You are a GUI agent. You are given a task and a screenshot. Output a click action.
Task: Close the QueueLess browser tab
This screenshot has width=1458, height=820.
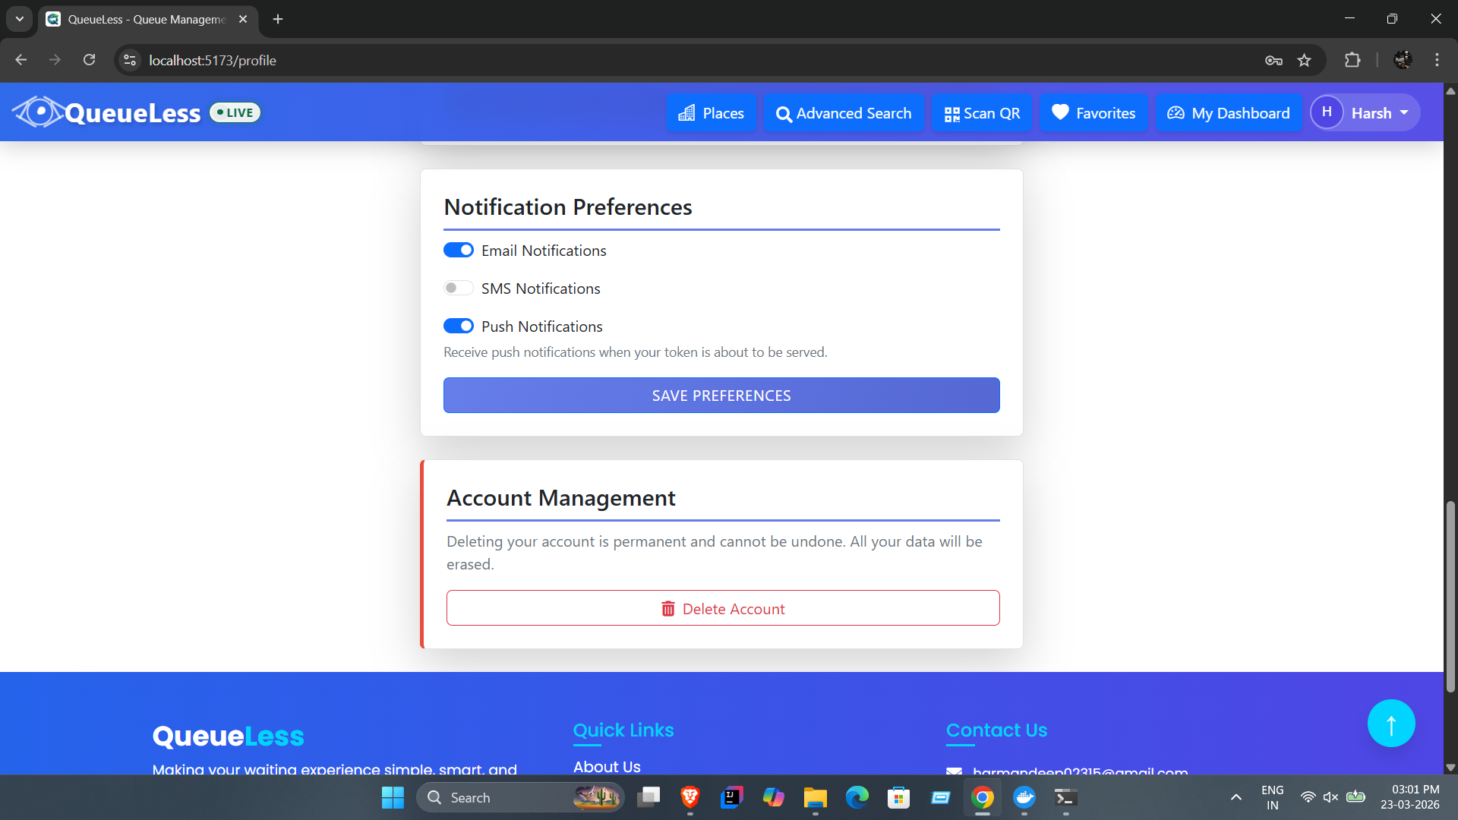[243, 19]
